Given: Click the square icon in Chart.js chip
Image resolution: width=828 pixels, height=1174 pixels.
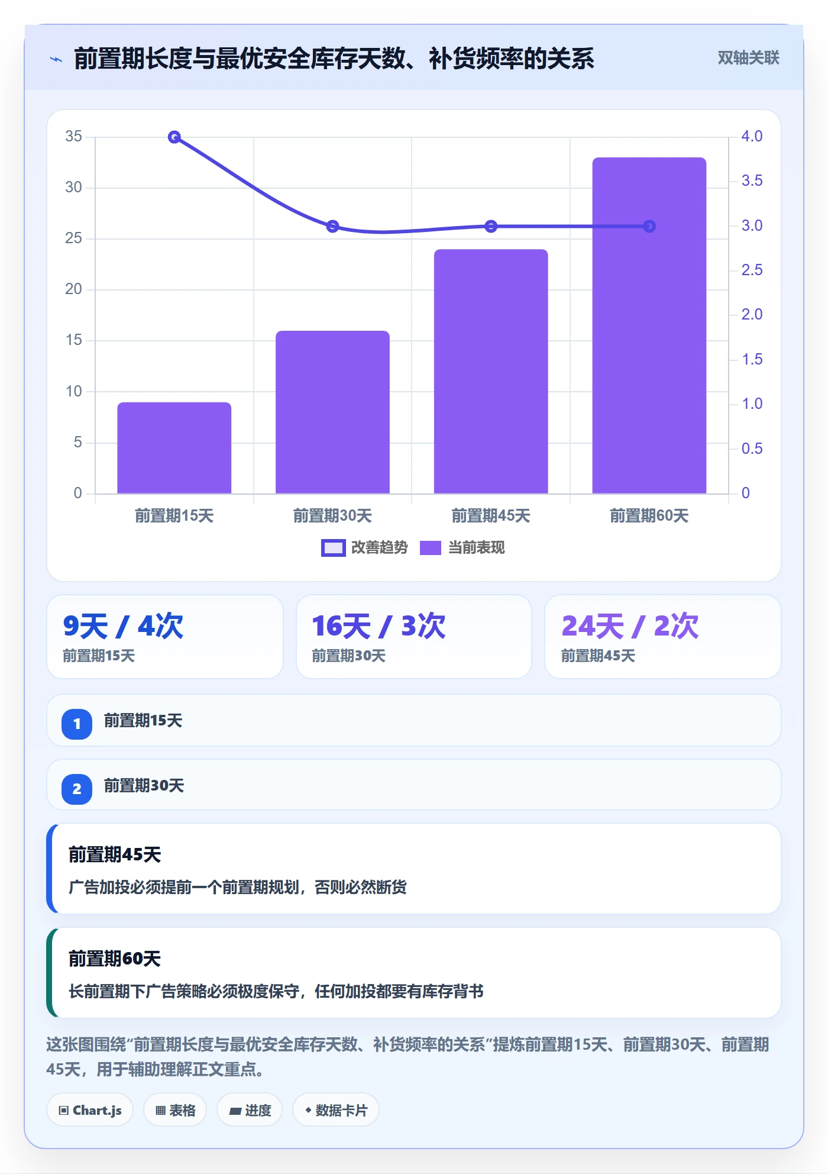Looking at the screenshot, I should pos(64,1111).
